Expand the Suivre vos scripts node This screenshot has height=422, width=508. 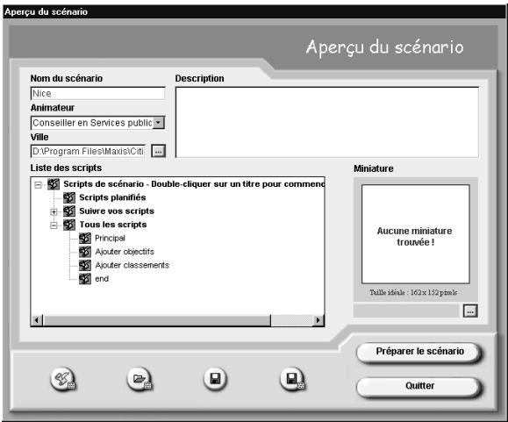click(54, 211)
